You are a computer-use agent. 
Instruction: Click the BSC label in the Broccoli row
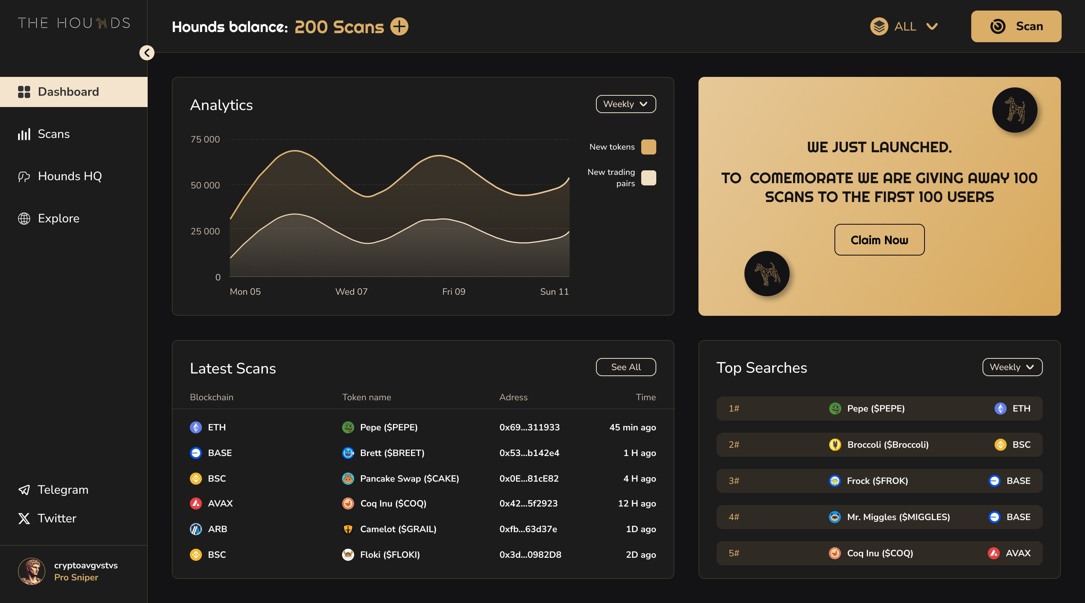[1021, 445]
